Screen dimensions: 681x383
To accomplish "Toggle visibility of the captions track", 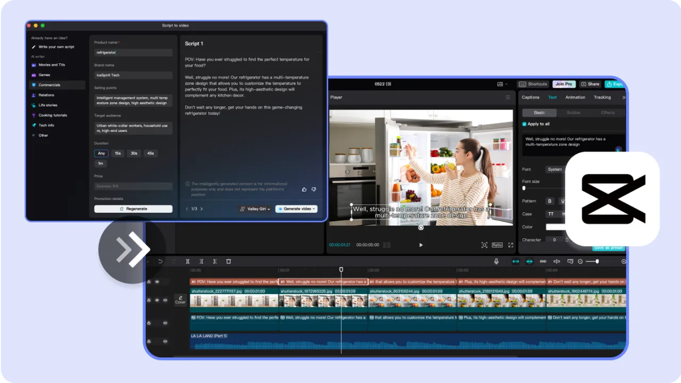I will pyautogui.click(x=157, y=281).
